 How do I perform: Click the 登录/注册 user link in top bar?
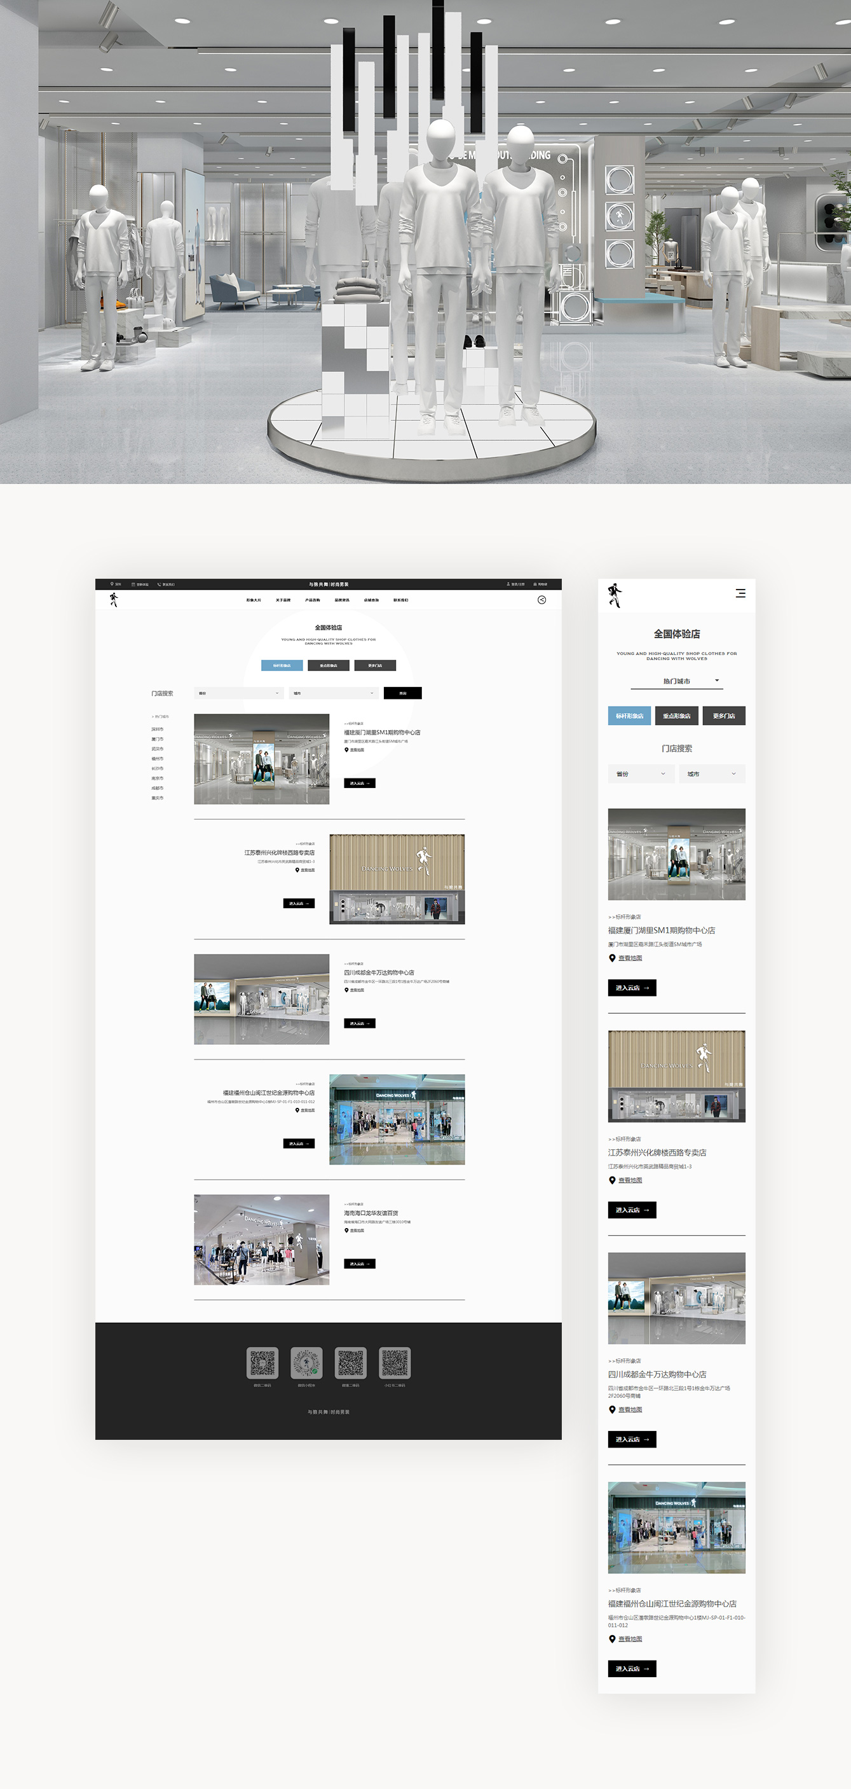(x=515, y=584)
